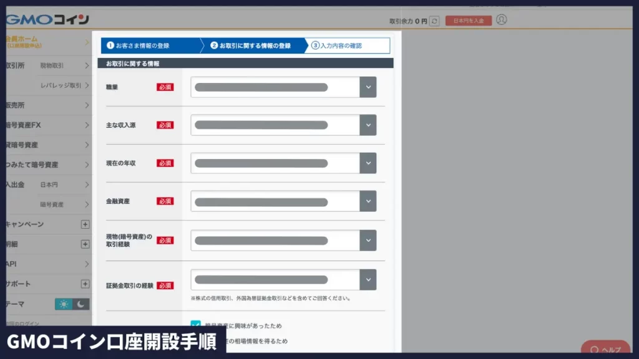Viewport: 639px width, 359px height.
Task: Open the user account profile icon
Action: click(x=502, y=19)
